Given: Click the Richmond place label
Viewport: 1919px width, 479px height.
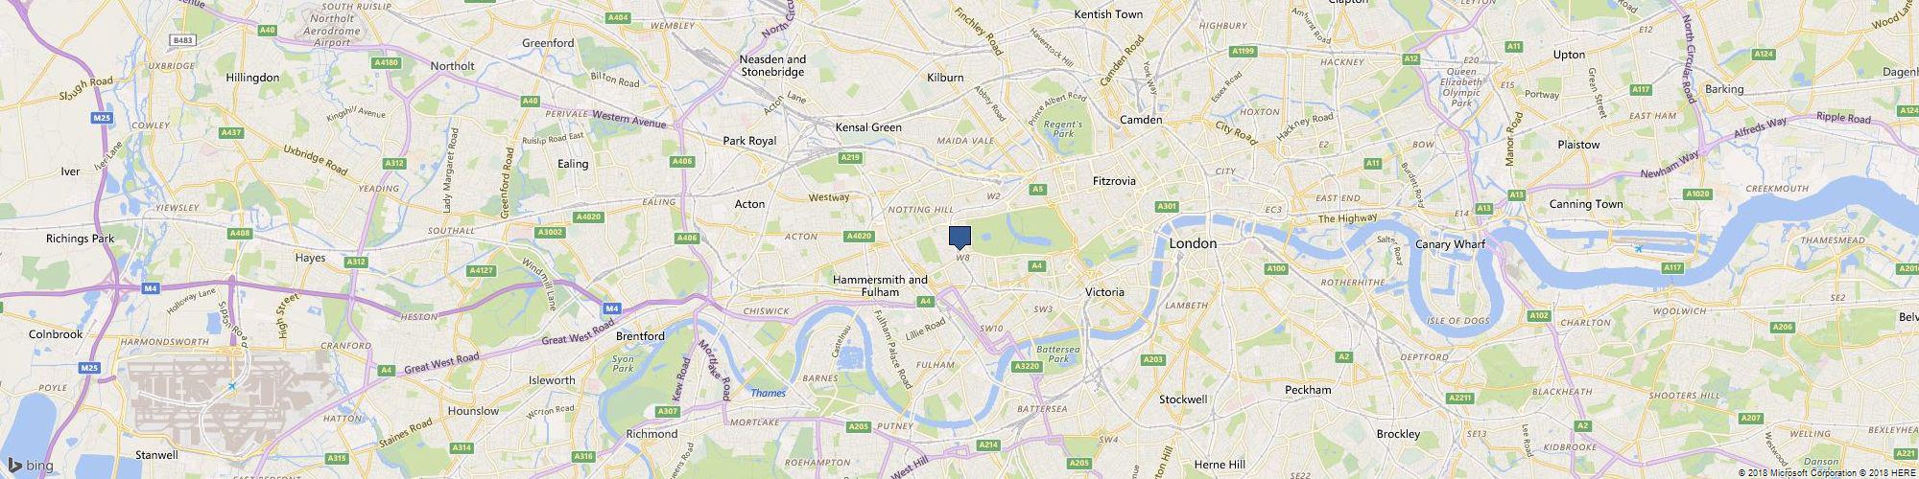Looking at the screenshot, I should pos(651,434).
